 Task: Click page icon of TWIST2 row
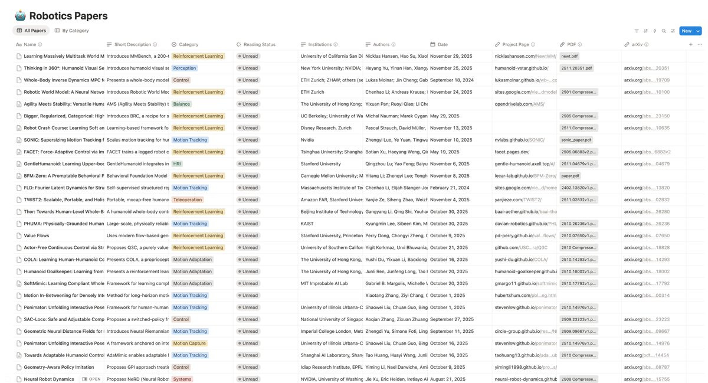[19, 199]
